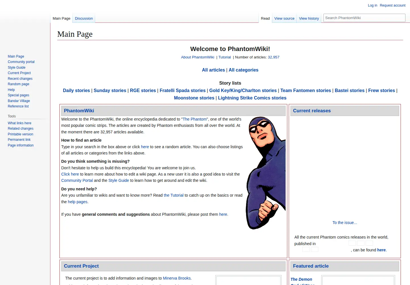Click 'The Phantom' link in welcome text
The height and width of the screenshot is (285, 410).
click(x=195, y=119)
